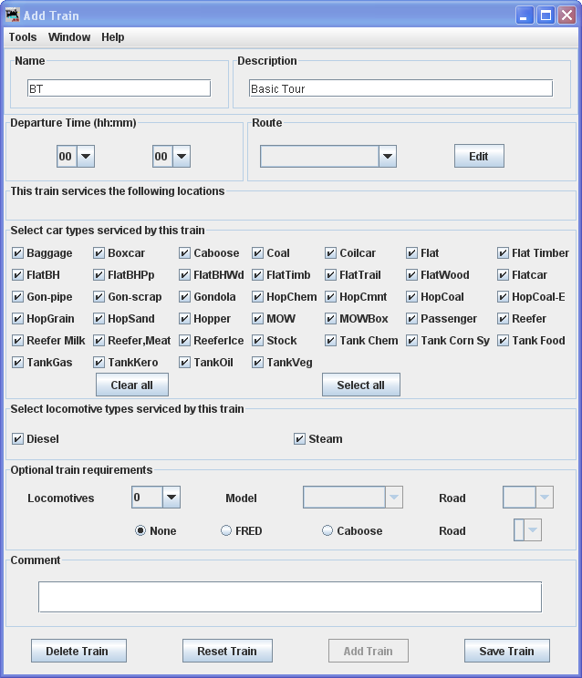Select the FRED radio button
Screen dimensions: 582x678
tap(226, 531)
